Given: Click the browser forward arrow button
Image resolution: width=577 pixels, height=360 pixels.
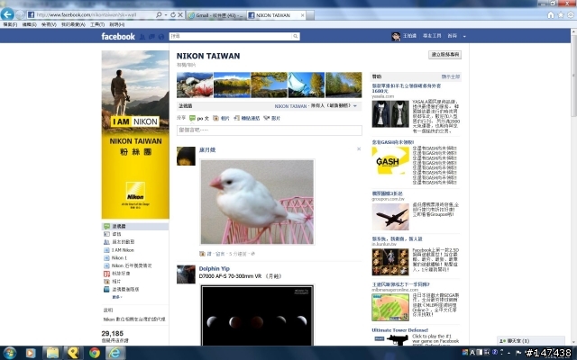Looking at the screenshot, I should point(20,14).
